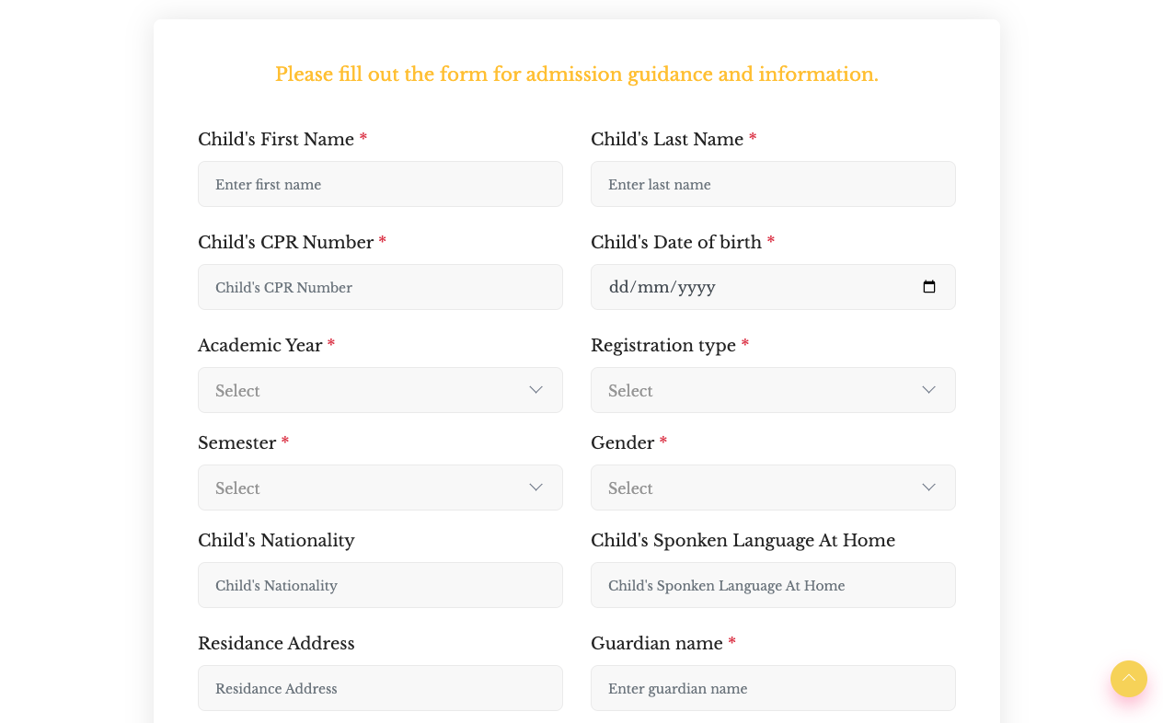Viewport: 1163px width, 723px height.
Task: Select the Child's CPR Number field
Action: tap(380, 287)
